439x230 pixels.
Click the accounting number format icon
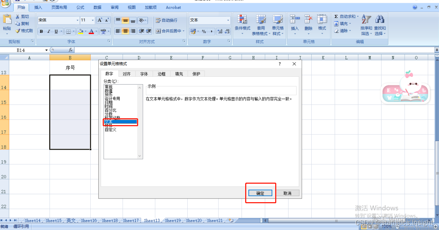[193, 31]
